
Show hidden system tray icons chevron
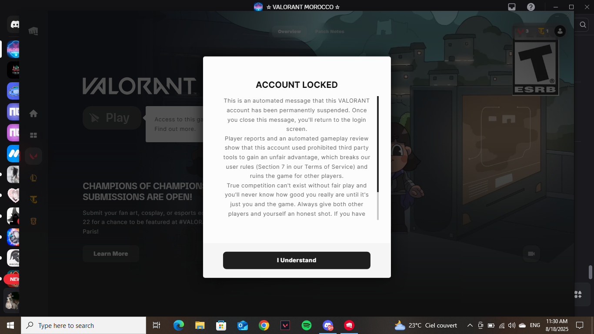470,325
